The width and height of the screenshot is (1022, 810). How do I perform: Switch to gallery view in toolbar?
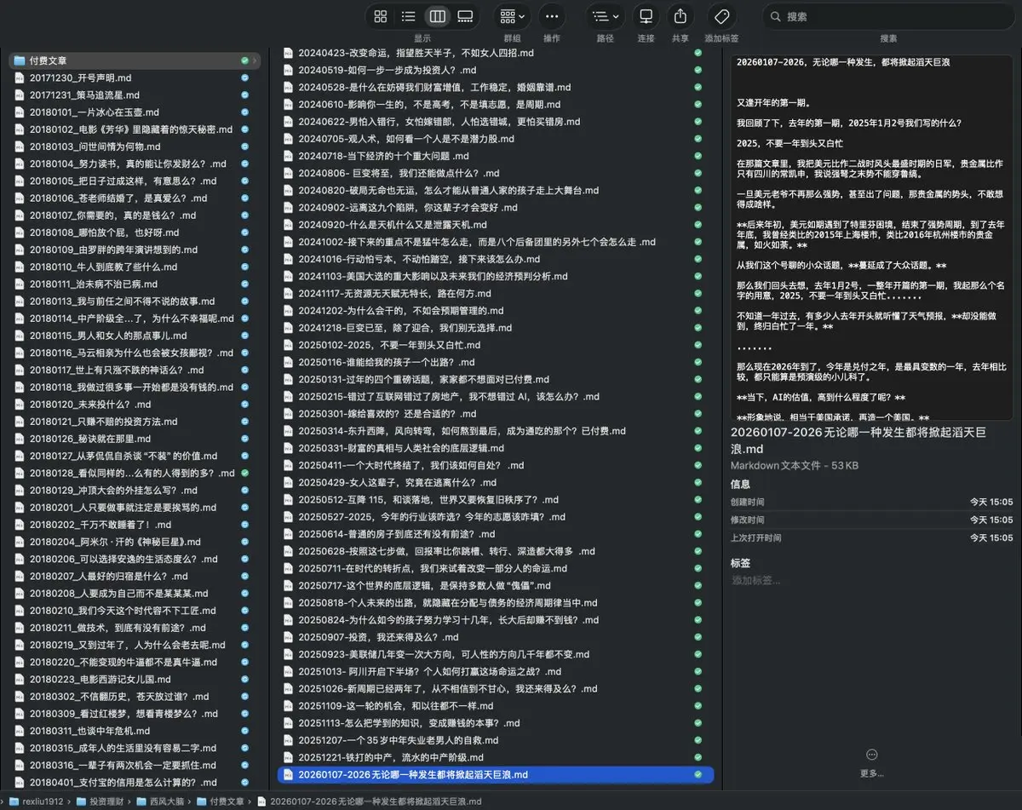tap(465, 16)
